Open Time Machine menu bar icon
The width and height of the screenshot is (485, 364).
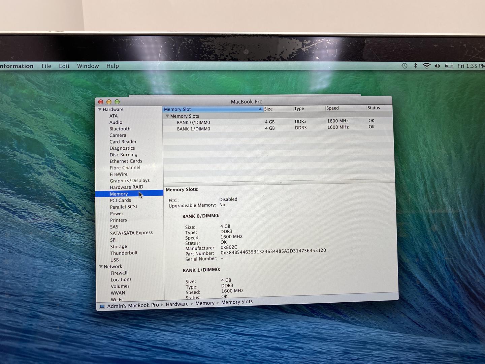point(405,66)
